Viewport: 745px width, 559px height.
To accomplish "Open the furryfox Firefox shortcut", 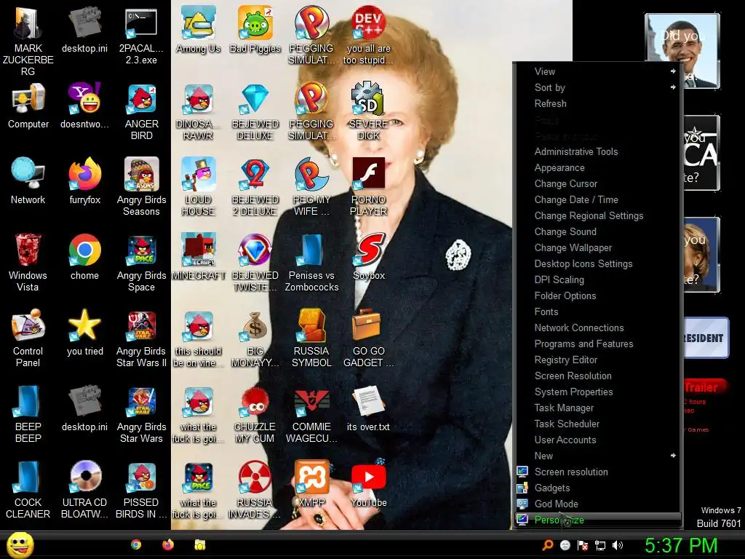I will click(85, 181).
